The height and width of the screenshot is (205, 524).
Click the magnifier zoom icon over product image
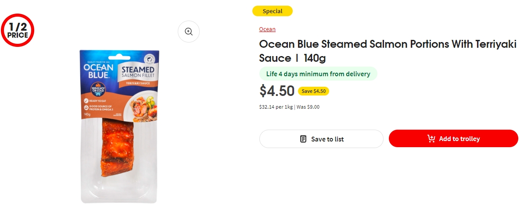(189, 32)
